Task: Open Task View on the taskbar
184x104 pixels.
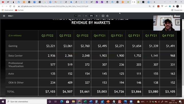Action: pyautogui.click(x=55, y=101)
